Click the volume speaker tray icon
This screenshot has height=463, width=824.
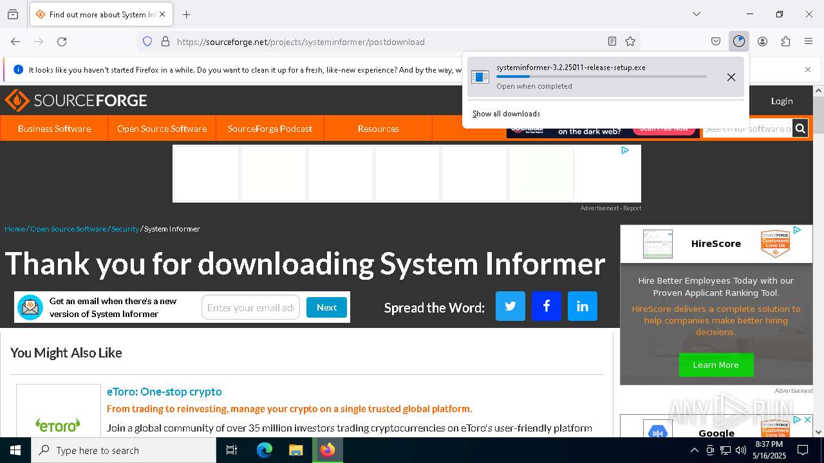(x=741, y=450)
